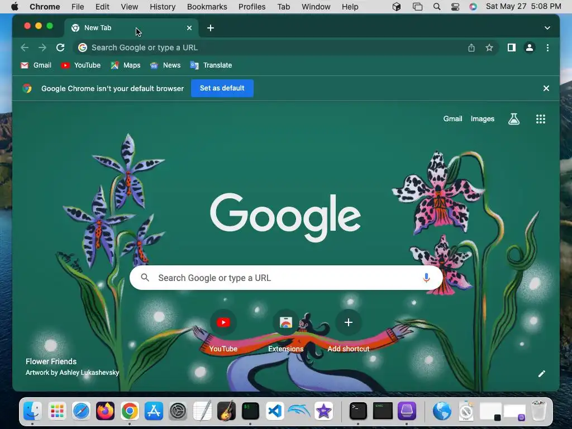Open Finder from the dock
Viewport: 572px width, 429px height.
32,411
